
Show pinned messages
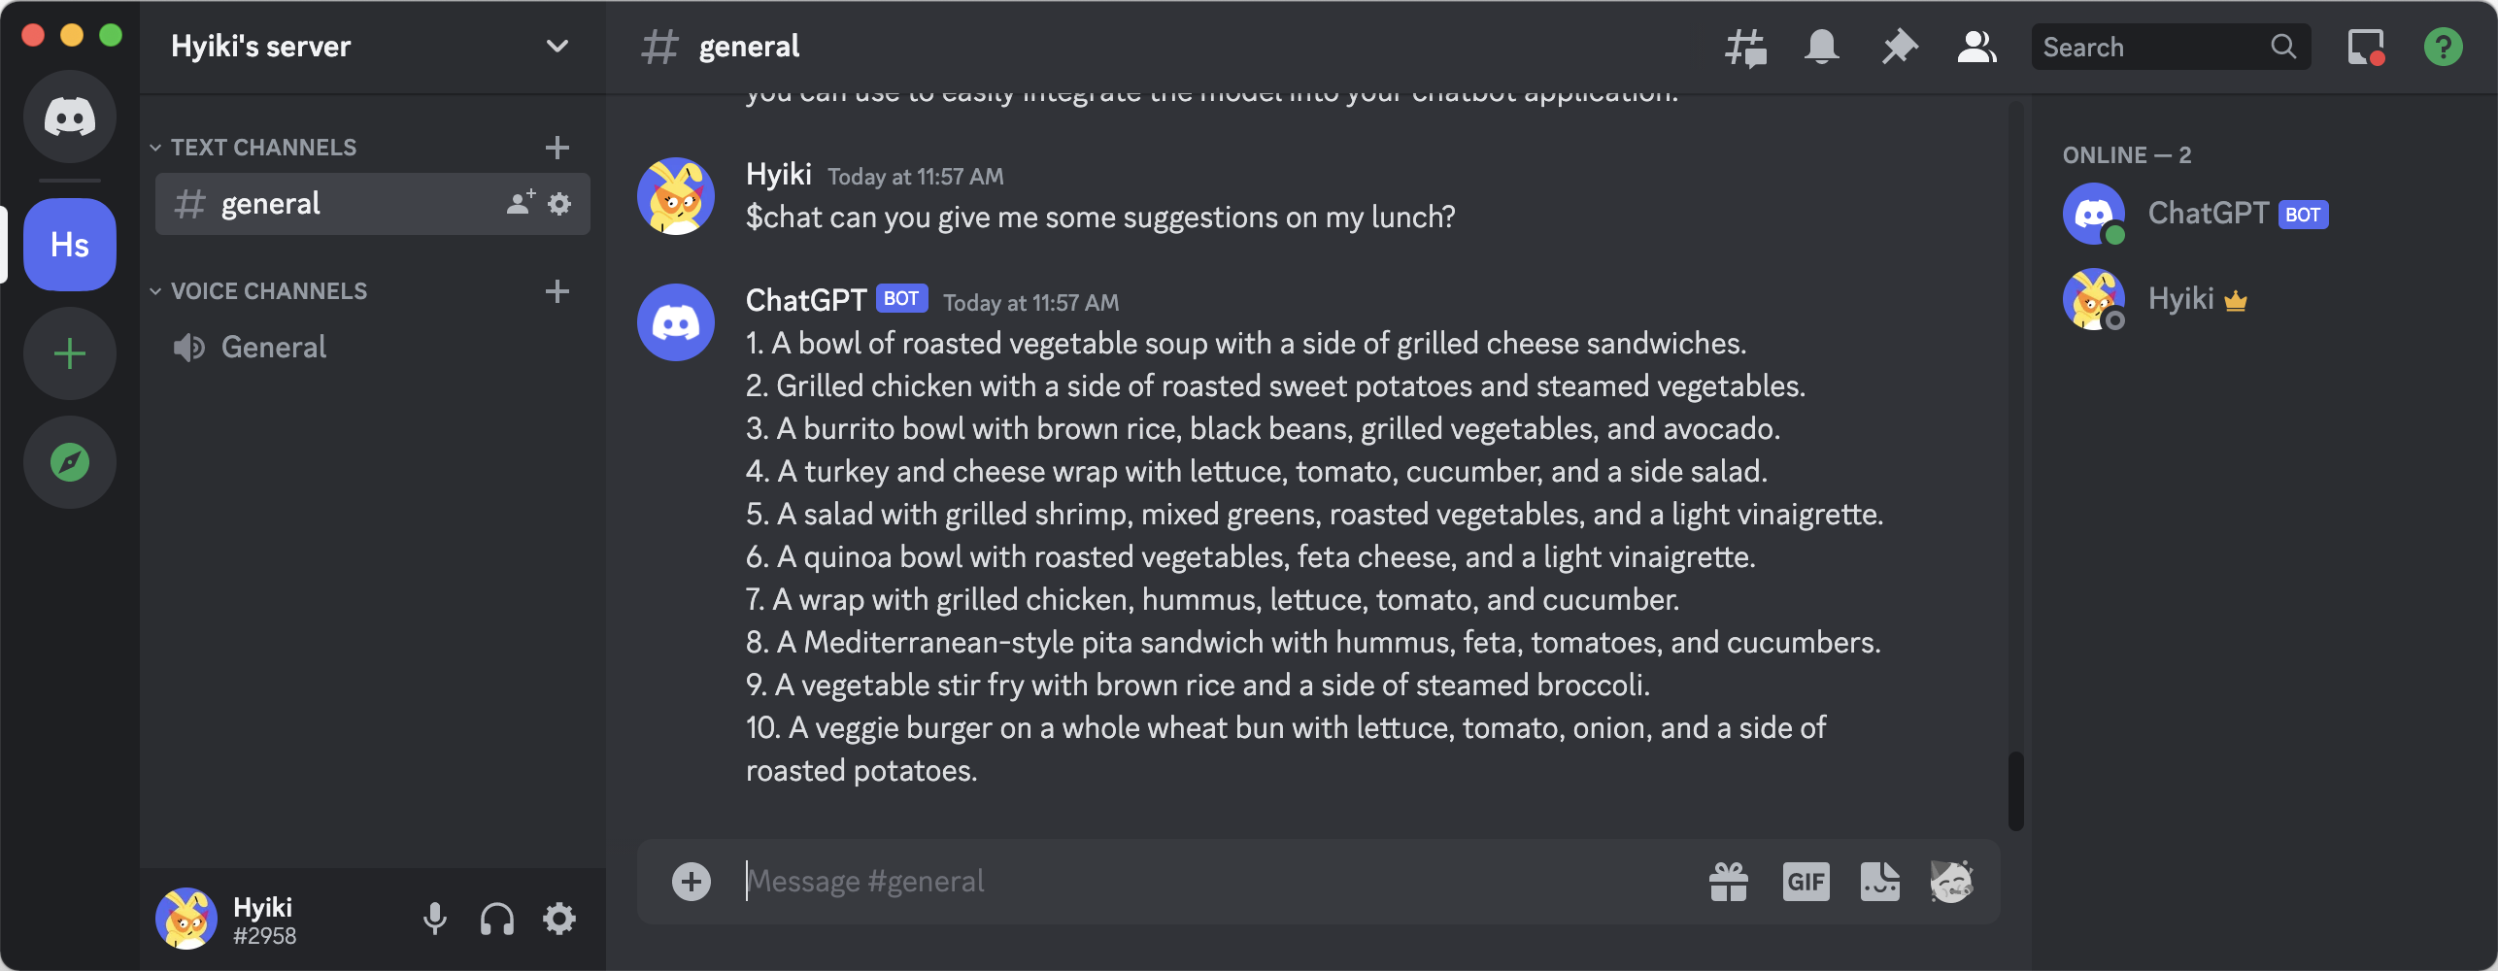click(x=1899, y=47)
